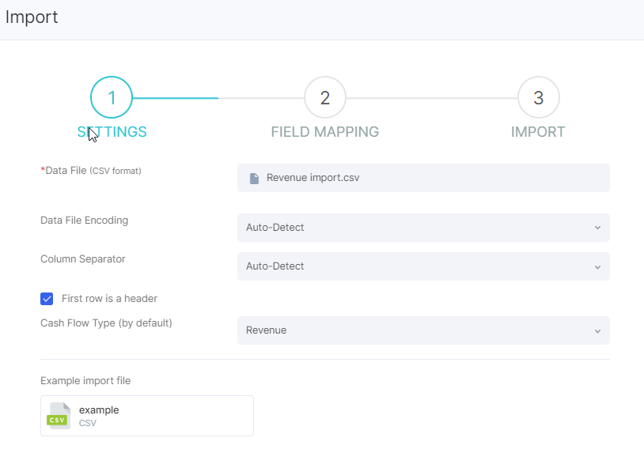Expand the Cash Flow Type Revenue dropdown
This screenshot has width=644, height=468.
[x=423, y=330]
